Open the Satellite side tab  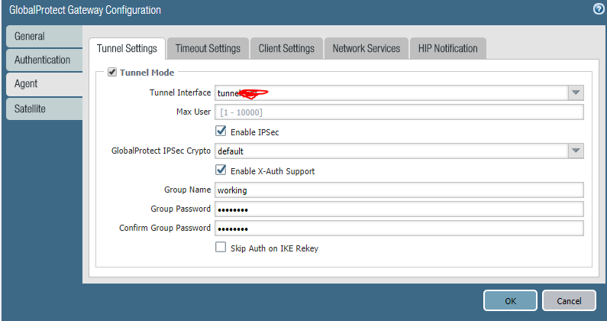(44, 109)
